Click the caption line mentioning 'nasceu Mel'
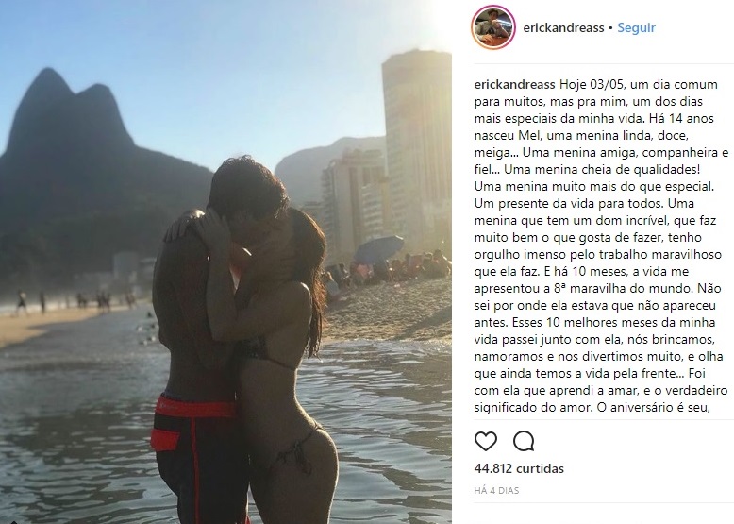This screenshot has height=524, width=734. pos(581,135)
